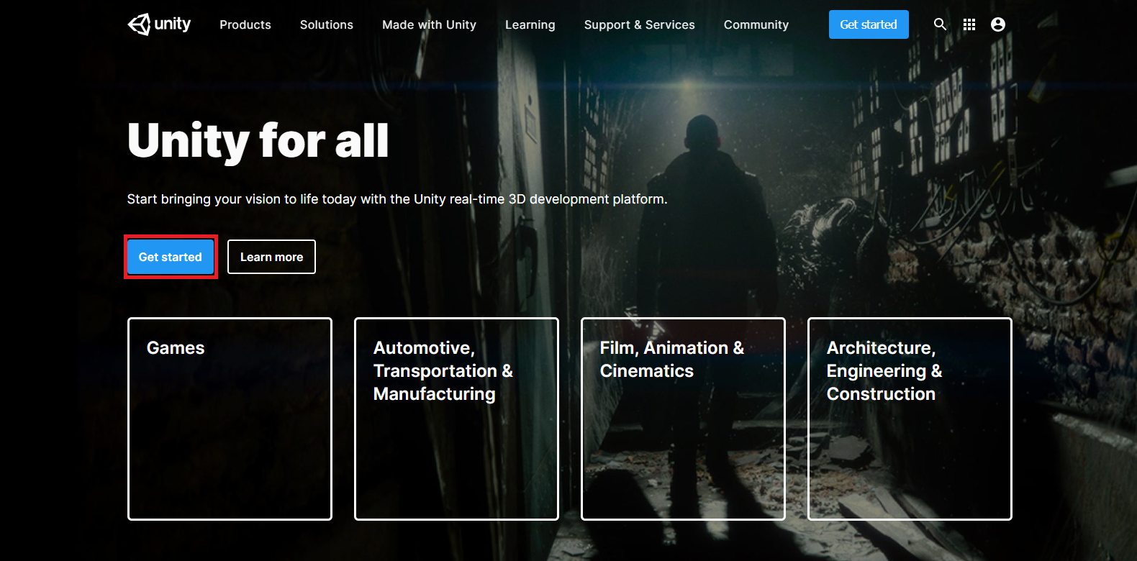The width and height of the screenshot is (1137, 561).
Task: Select the Games card
Action: point(230,419)
